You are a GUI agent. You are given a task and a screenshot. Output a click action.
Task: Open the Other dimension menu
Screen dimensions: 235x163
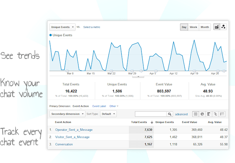pos(114,106)
